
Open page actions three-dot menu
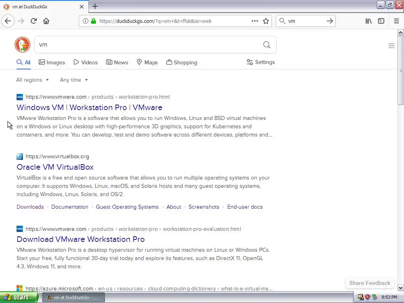[x=255, y=21]
